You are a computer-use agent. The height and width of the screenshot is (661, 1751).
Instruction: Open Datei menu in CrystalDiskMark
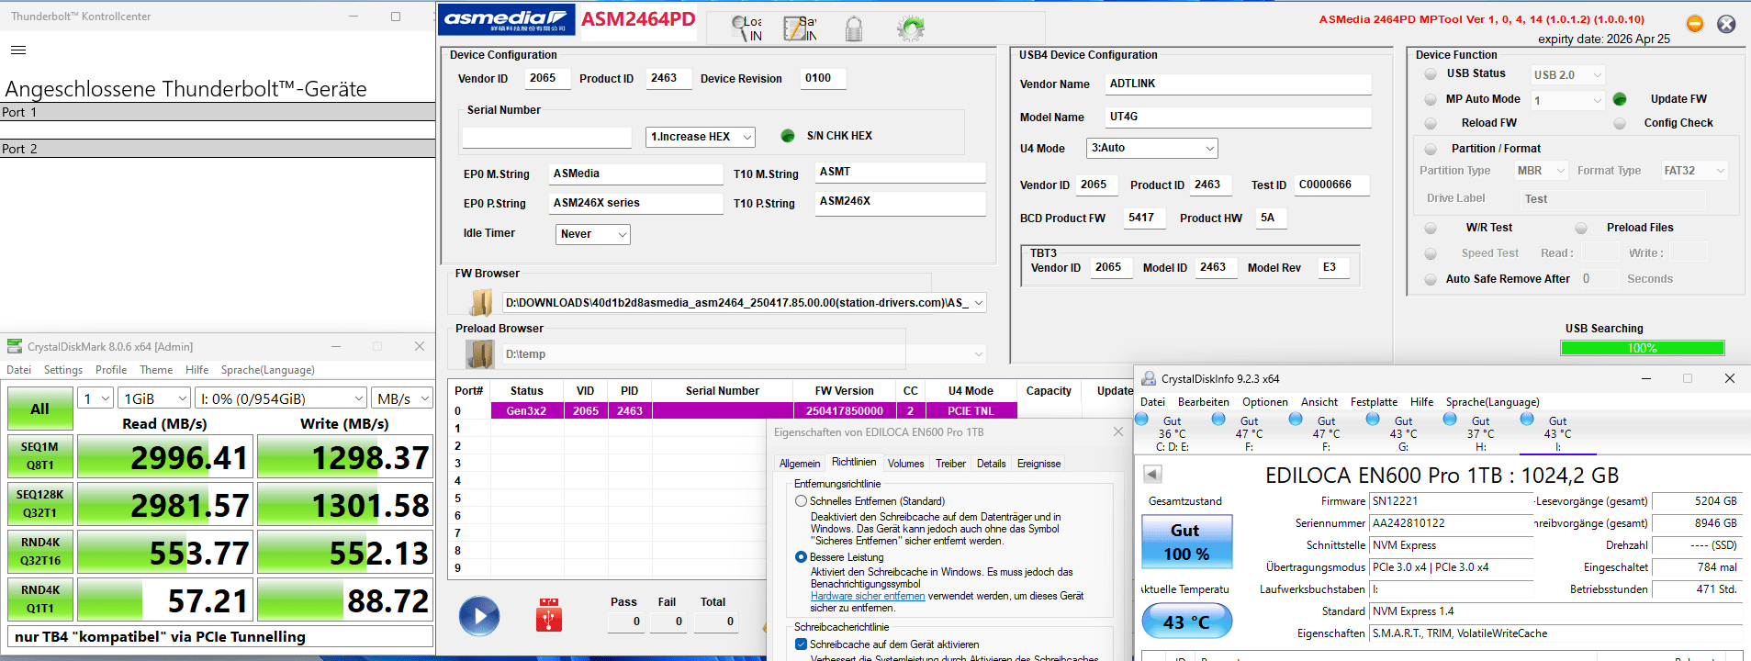point(18,370)
